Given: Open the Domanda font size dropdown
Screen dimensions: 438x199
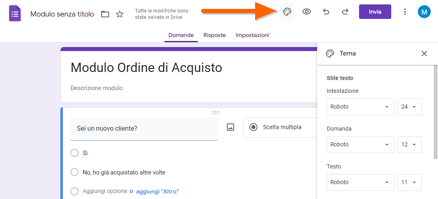Looking at the screenshot, I should click(x=409, y=145).
